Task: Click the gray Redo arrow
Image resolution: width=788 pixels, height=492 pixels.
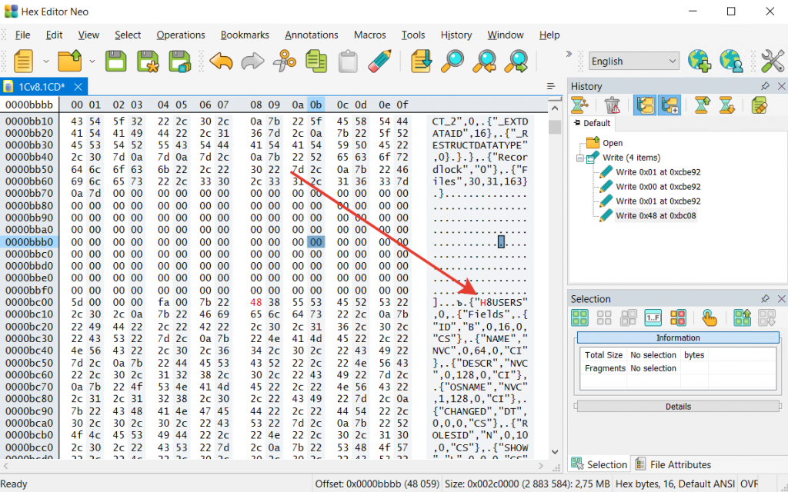Action: [x=252, y=61]
